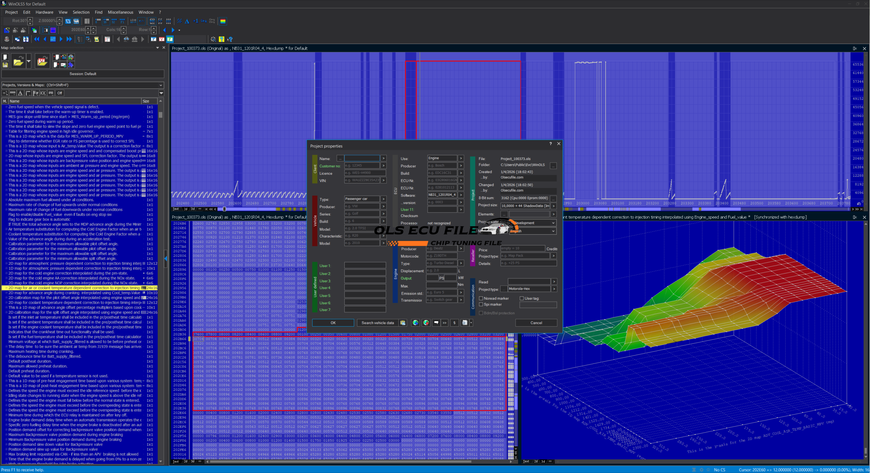Toggle the User tag checkbox
Screen dimensions: 870x473
[x=522, y=298]
